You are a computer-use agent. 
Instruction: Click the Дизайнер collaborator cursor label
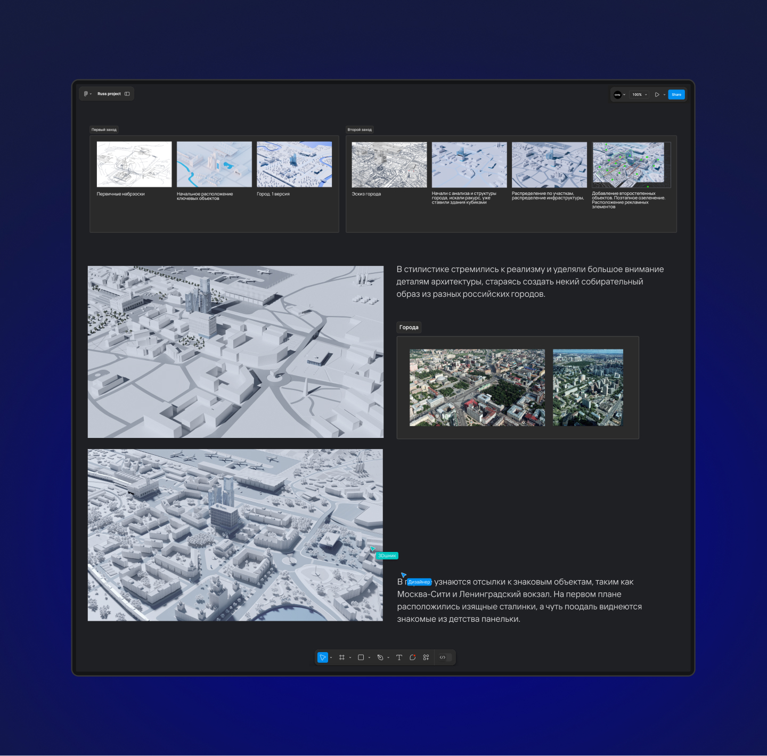click(x=419, y=582)
